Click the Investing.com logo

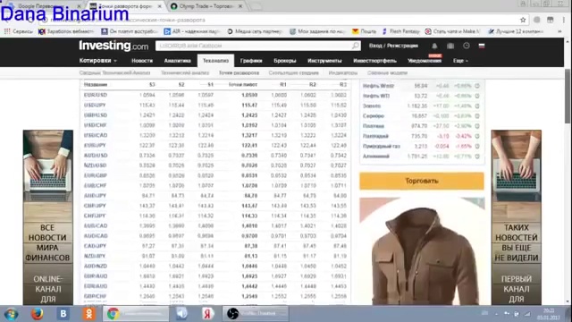point(114,46)
